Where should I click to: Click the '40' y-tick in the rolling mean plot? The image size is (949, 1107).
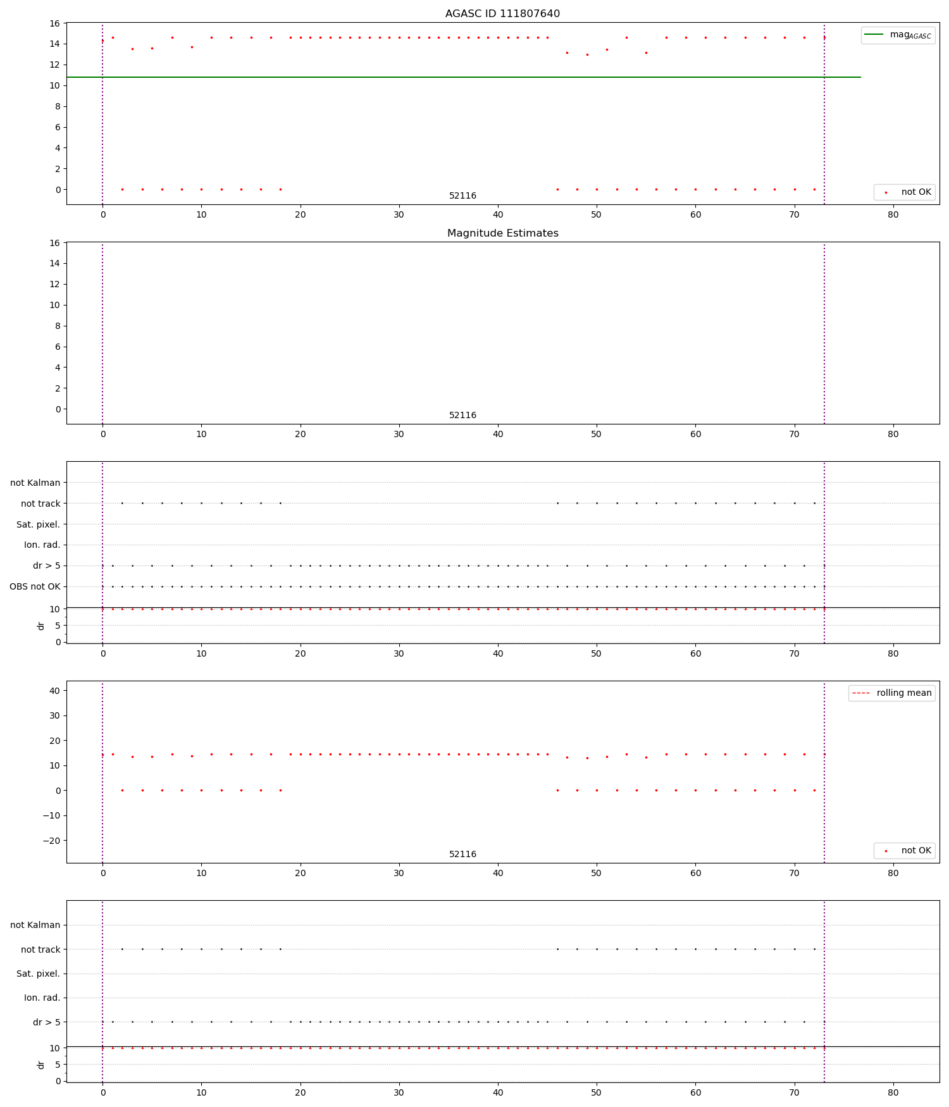pos(54,691)
